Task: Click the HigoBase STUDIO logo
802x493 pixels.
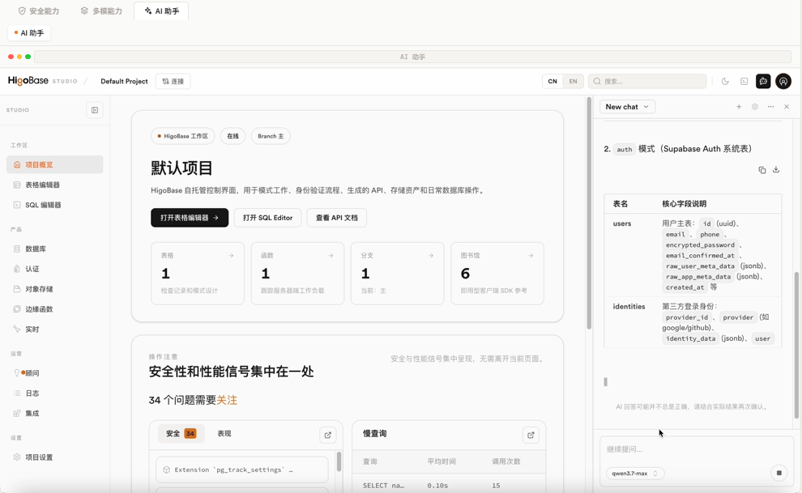Action: tap(42, 81)
